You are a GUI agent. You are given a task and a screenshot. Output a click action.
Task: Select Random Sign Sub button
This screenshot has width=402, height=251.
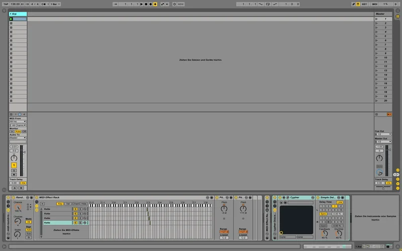tap(29, 233)
